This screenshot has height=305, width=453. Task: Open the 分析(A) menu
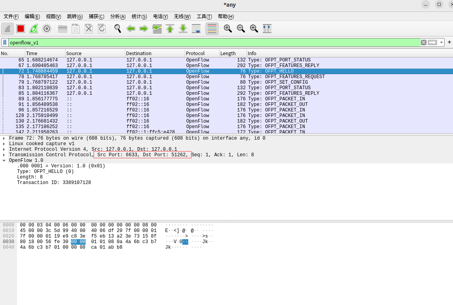point(118,17)
